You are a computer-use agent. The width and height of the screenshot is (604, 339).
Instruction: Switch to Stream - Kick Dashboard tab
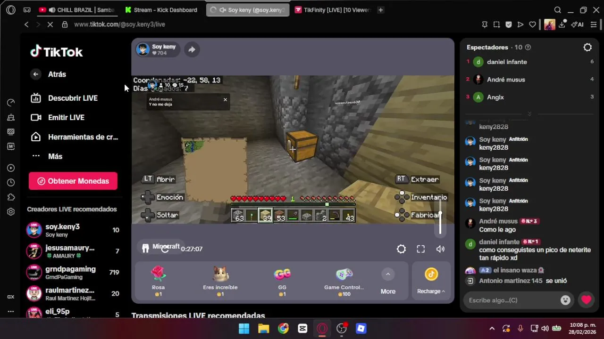[x=161, y=10]
